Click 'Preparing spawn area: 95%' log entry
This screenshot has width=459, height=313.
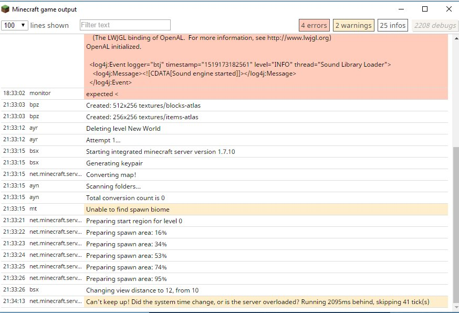point(127,279)
